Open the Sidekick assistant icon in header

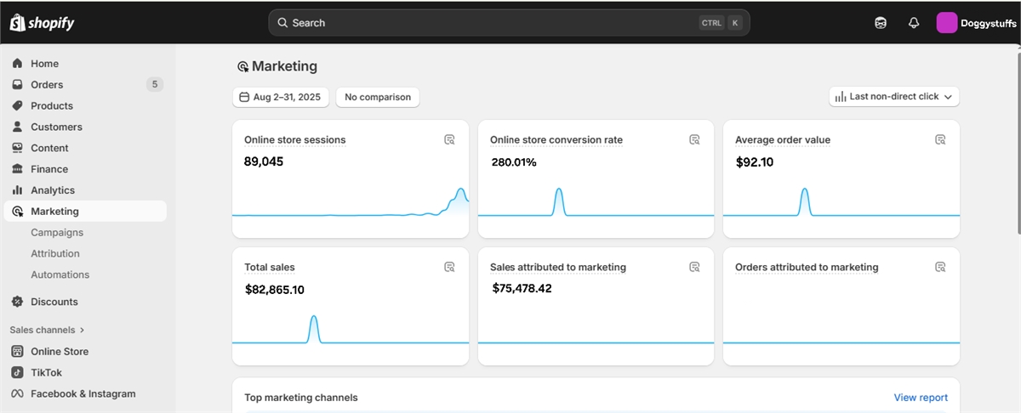881,23
